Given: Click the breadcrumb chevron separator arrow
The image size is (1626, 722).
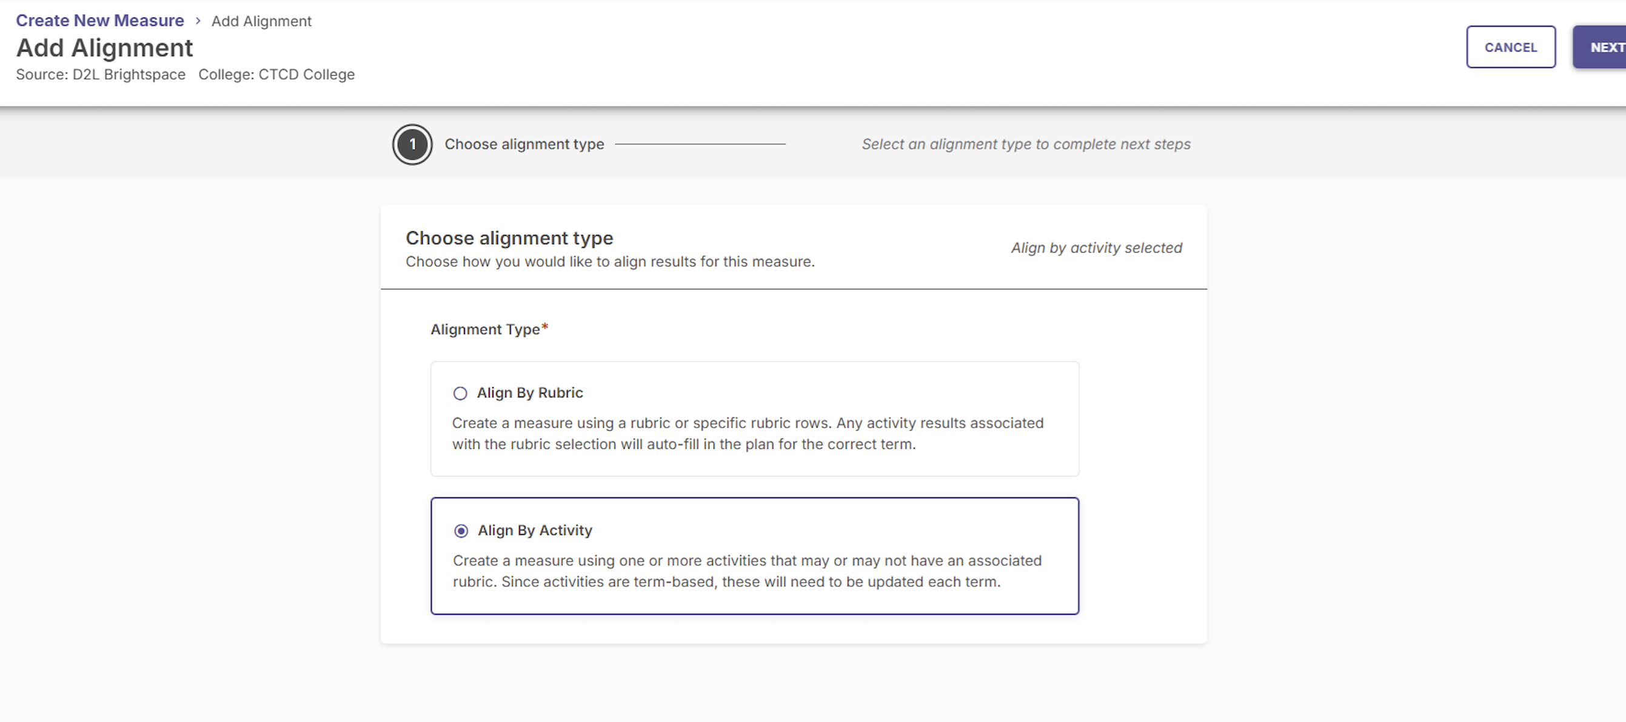Looking at the screenshot, I should 198,21.
